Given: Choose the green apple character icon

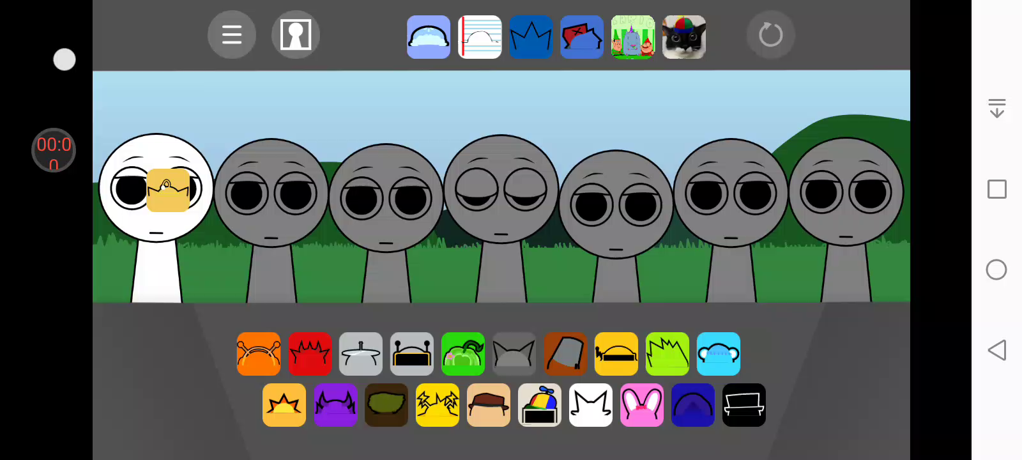Looking at the screenshot, I should [x=463, y=354].
